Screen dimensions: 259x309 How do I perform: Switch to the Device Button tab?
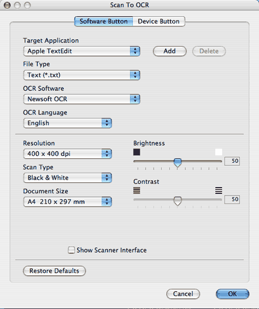coord(159,21)
